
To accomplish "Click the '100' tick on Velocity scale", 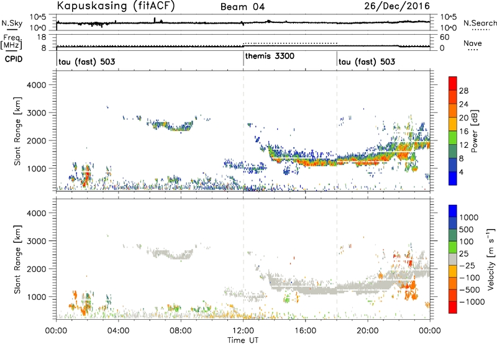I will [x=467, y=242].
